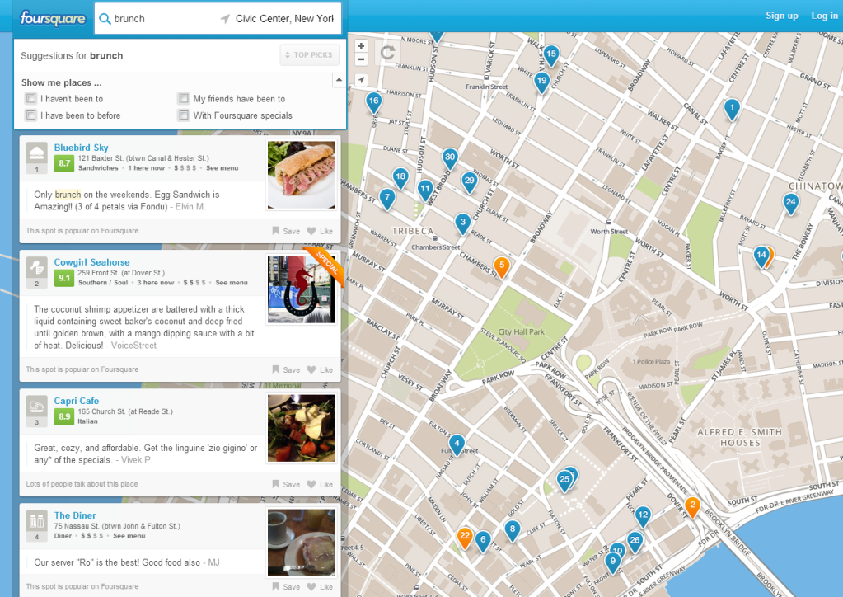Like The Diner with heart icon
This screenshot has width=843, height=597.
pyautogui.click(x=320, y=587)
